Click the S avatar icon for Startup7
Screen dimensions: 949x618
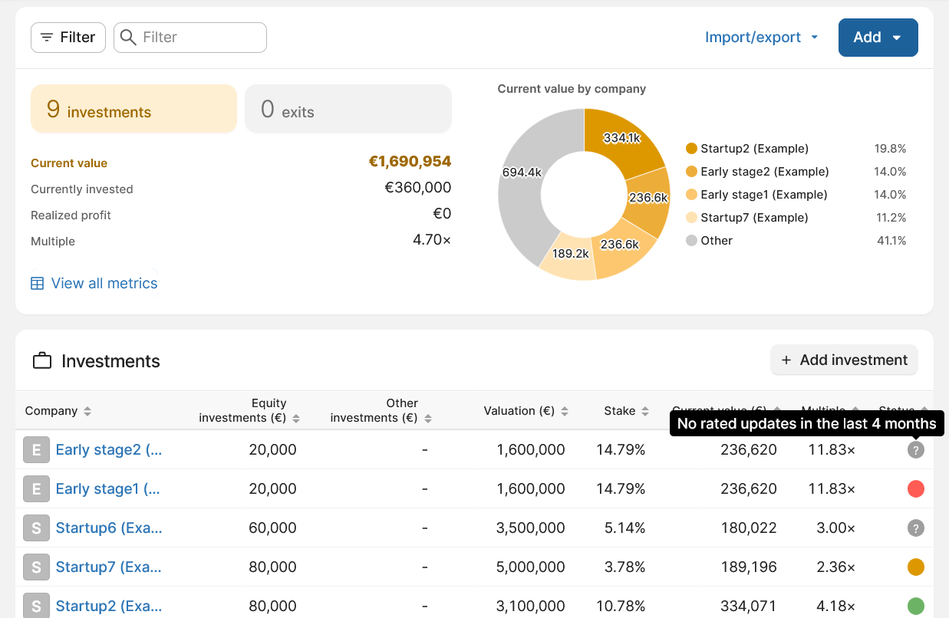(x=36, y=567)
